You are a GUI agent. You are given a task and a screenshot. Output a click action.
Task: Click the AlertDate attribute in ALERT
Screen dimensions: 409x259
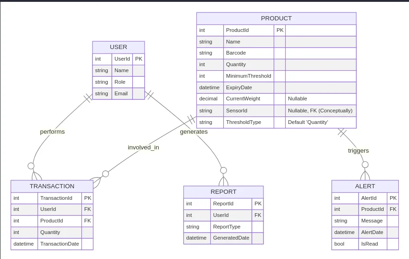point(372,232)
